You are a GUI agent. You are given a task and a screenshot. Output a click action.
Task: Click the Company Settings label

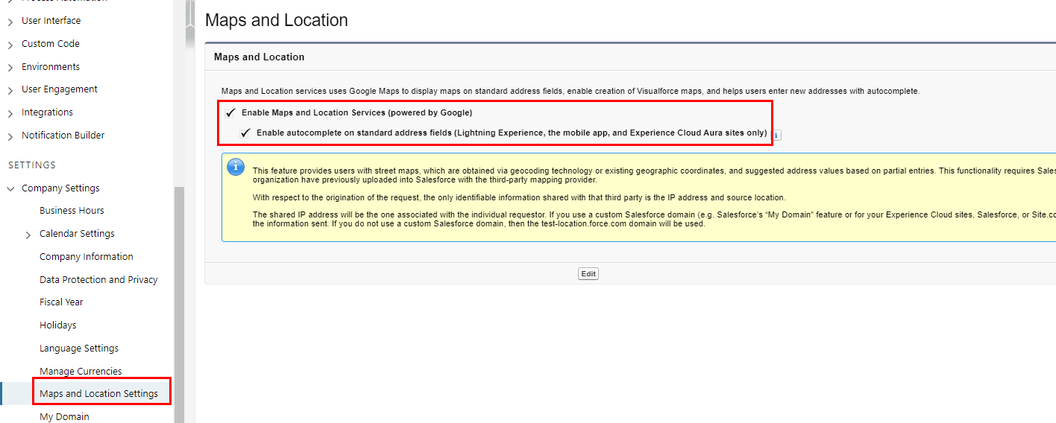tap(60, 188)
